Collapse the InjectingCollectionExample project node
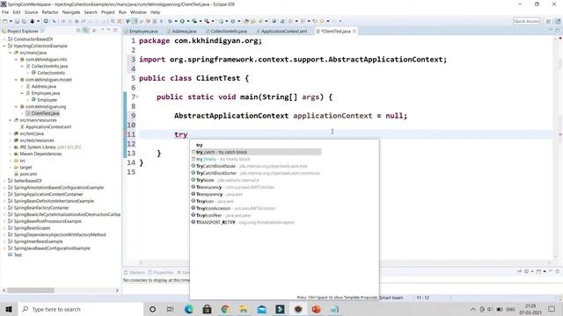The image size is (563, 316). click(x=4, y=46)
